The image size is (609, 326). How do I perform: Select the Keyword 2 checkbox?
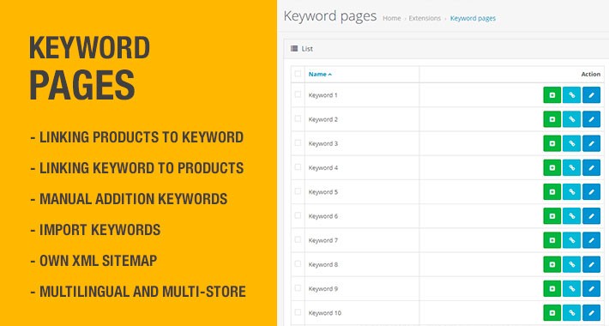(x=298, y=118)
